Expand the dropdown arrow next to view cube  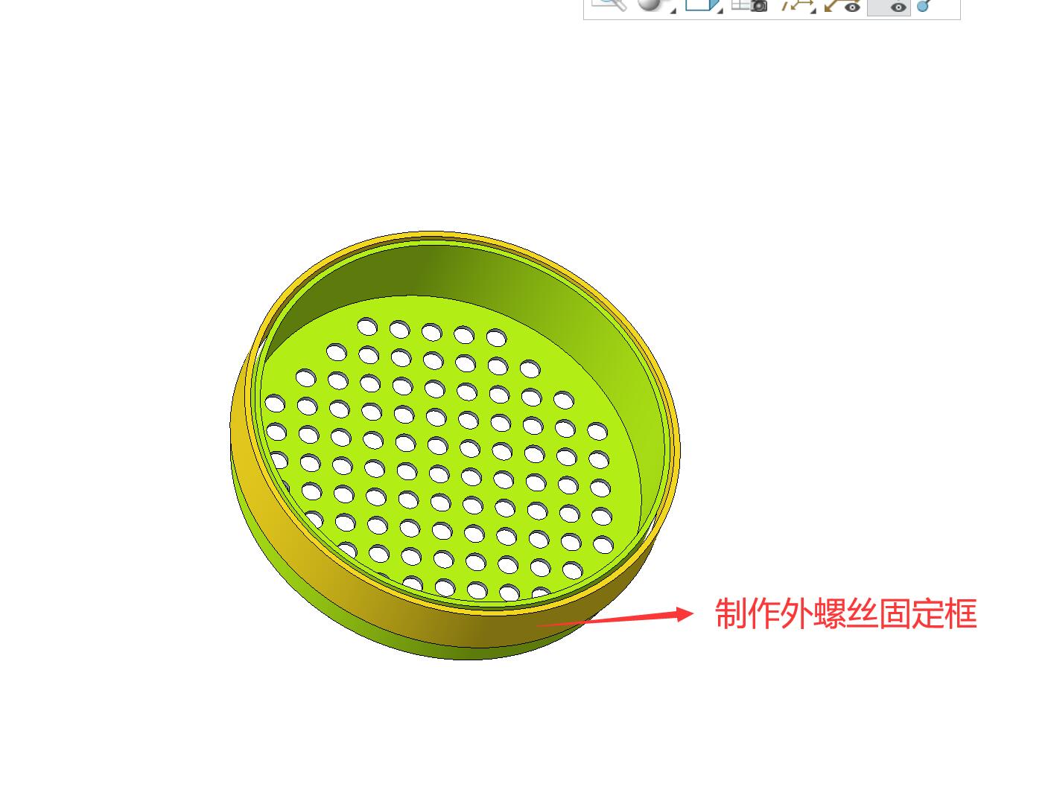720,10
